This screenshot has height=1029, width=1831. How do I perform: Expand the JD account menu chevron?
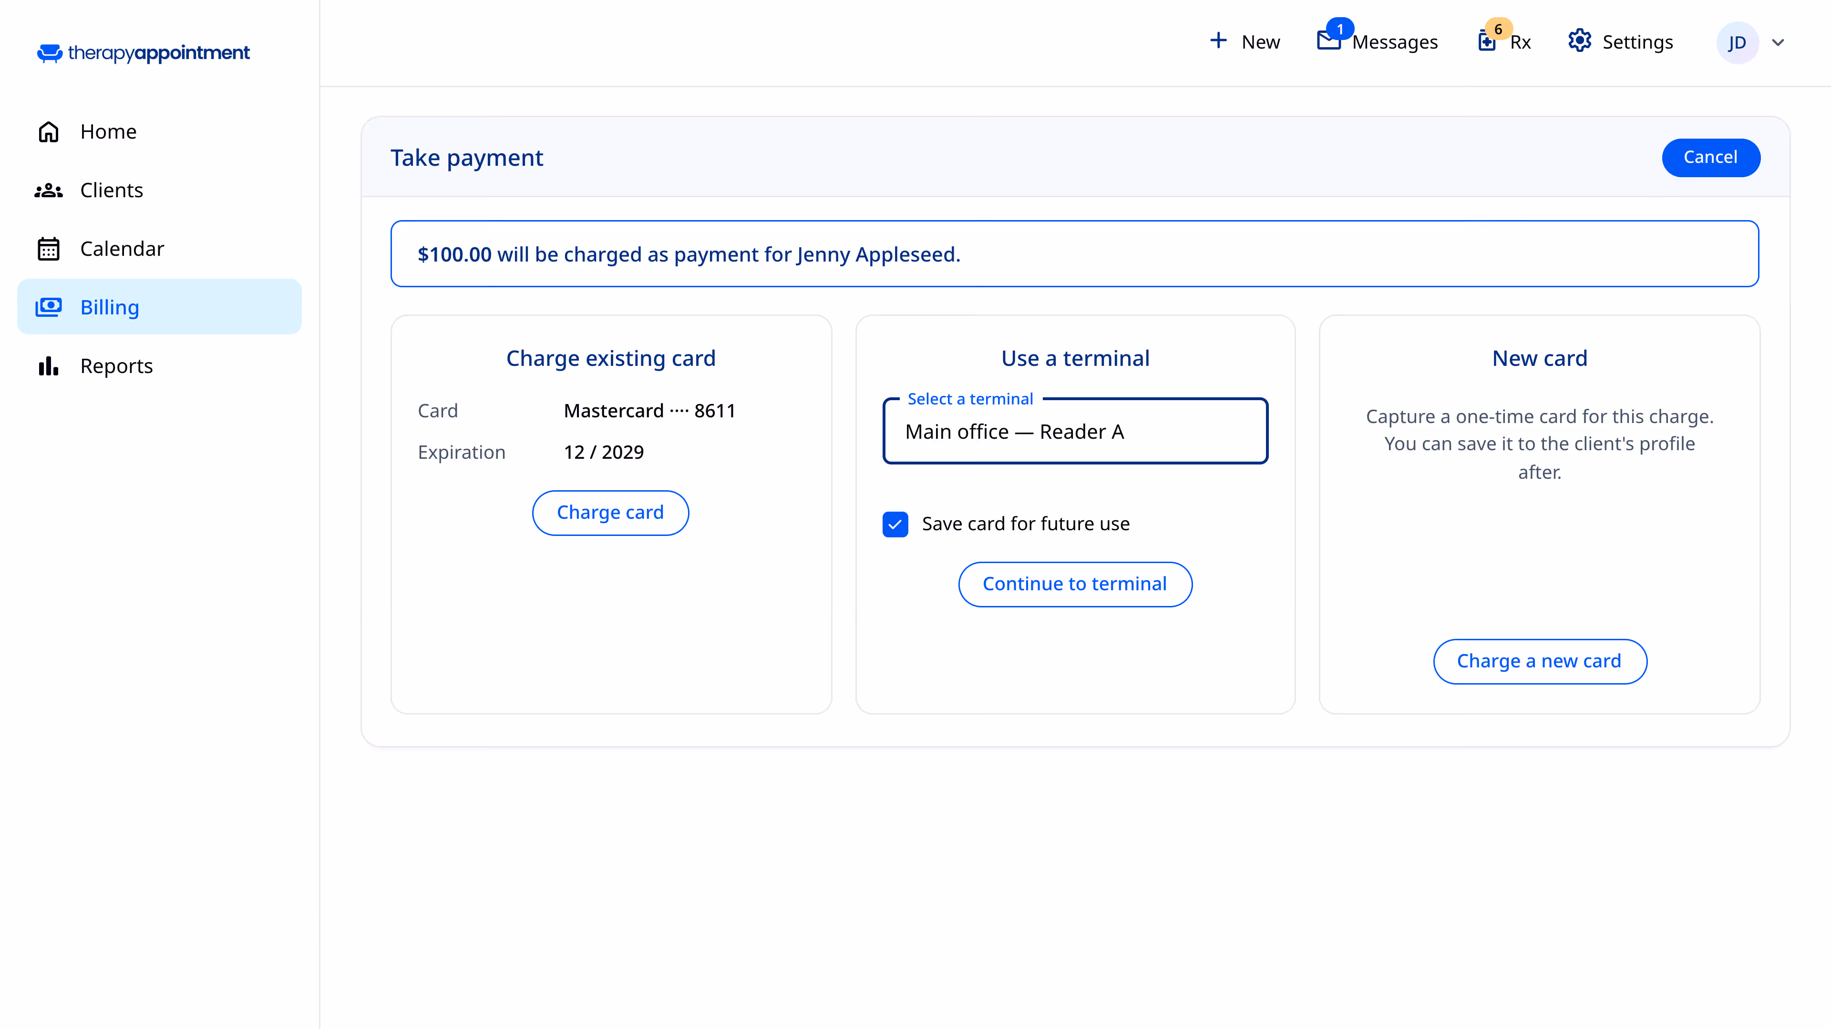[1779, 42]
